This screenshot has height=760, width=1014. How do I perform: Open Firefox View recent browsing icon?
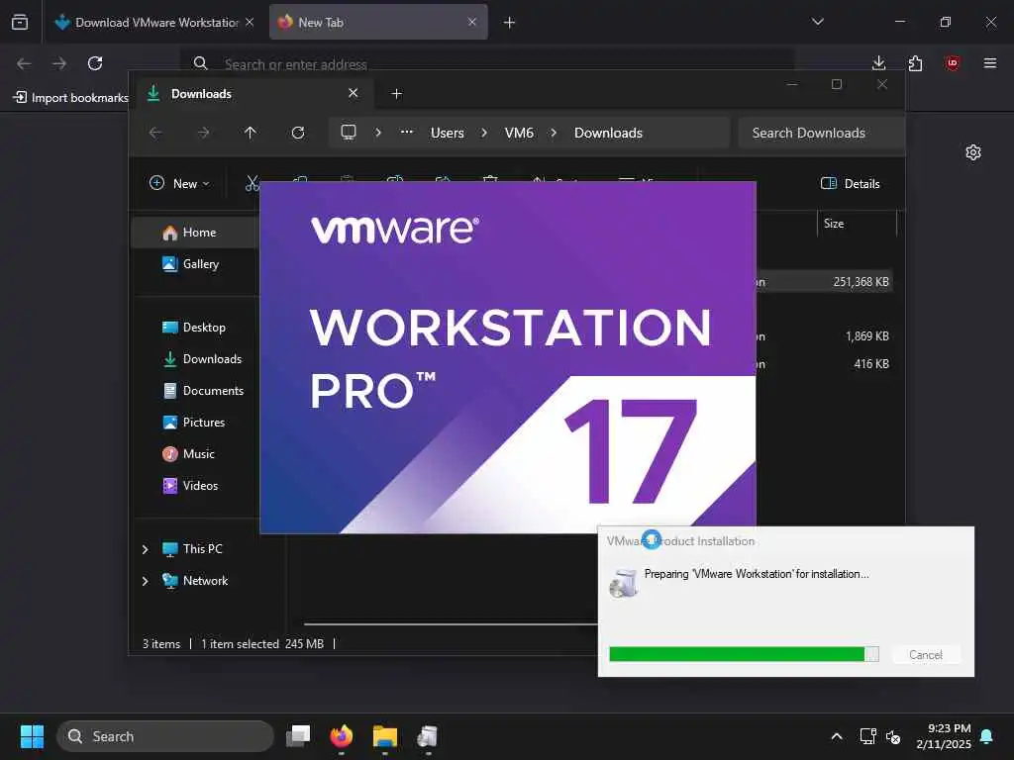[20, 22]
